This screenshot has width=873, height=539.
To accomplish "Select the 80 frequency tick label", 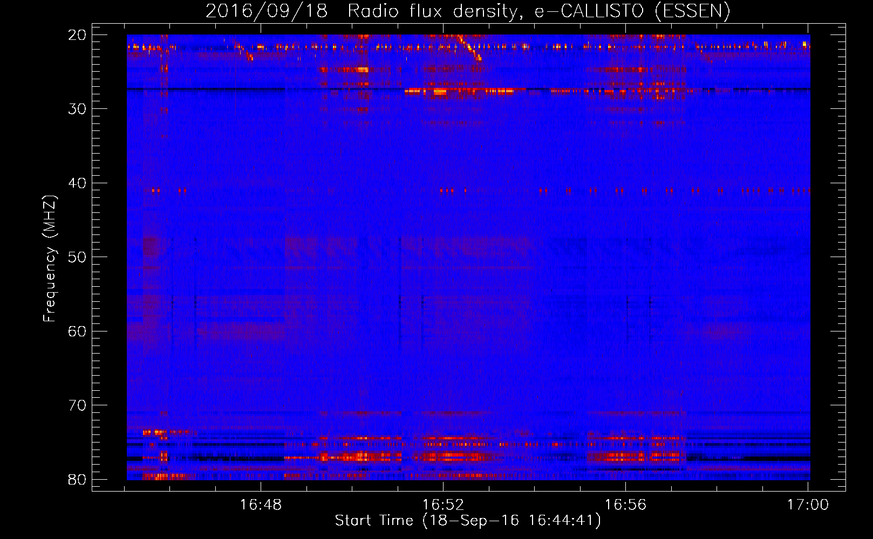I will [77, 480].
